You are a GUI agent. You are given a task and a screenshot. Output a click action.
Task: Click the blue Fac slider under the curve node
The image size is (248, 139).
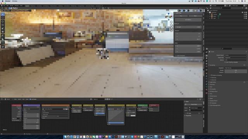[116, 123]
